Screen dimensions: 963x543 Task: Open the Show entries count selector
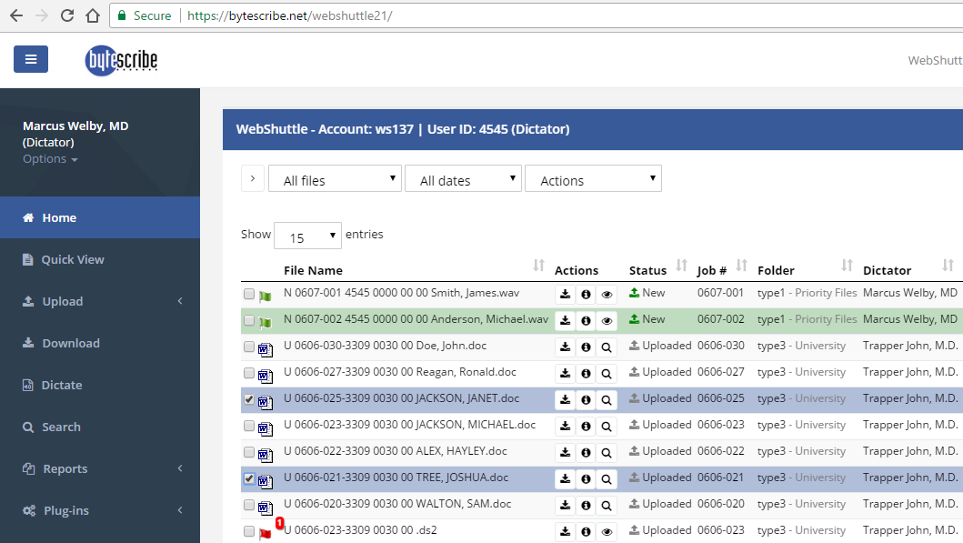coord(307,236)
